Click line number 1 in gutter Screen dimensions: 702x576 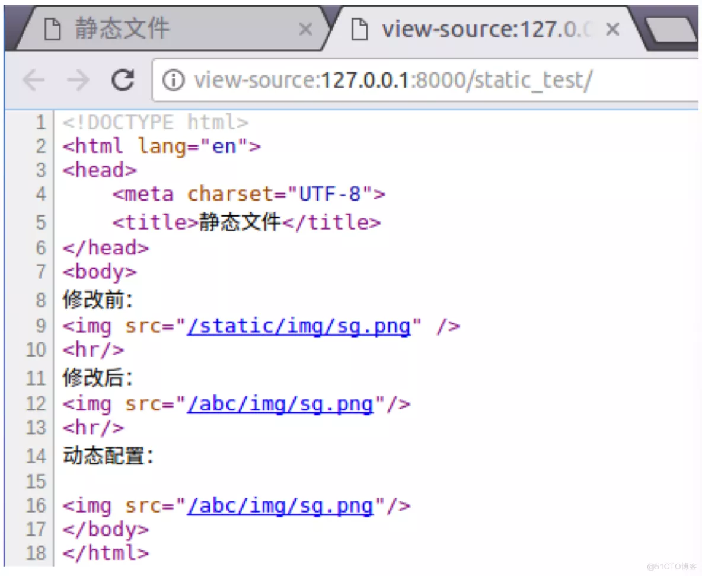click(x=41, y=122)
